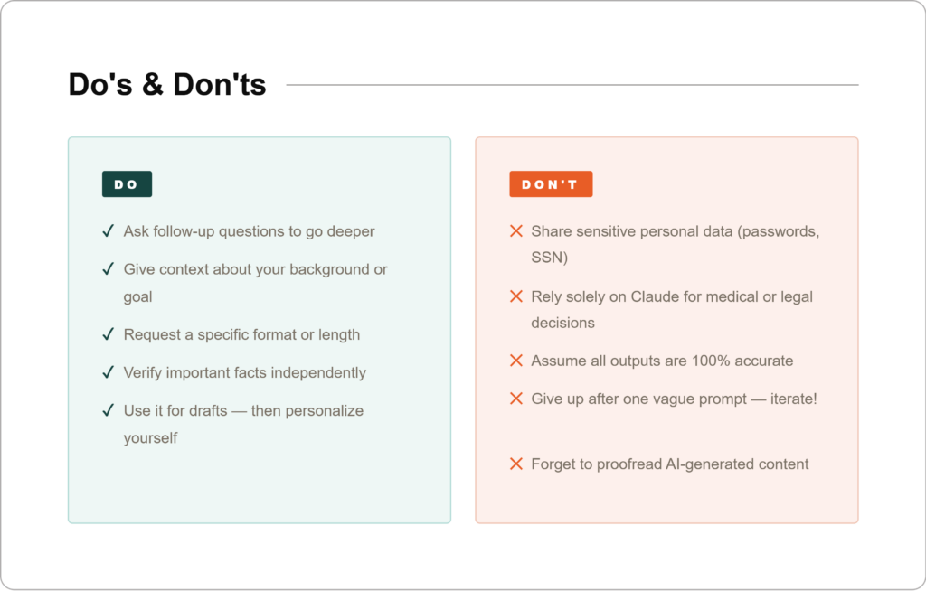
Task: Click checkmark beside 'Use it for drafts'
Action: (x=108, y=410)
